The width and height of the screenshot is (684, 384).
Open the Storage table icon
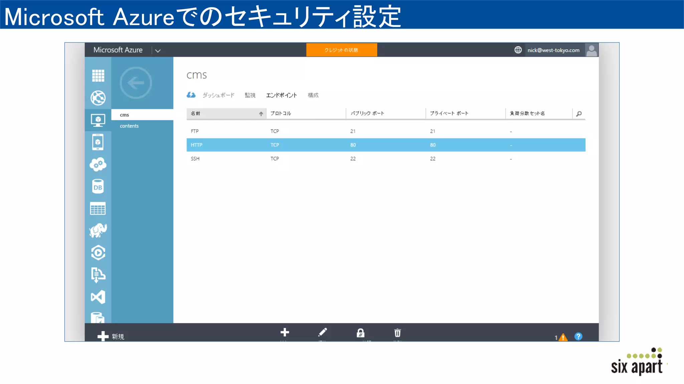click(98, 209)
